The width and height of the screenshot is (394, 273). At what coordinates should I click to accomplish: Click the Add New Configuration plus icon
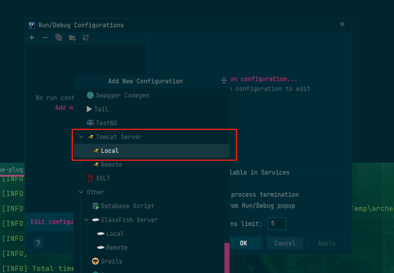(32, 38)
